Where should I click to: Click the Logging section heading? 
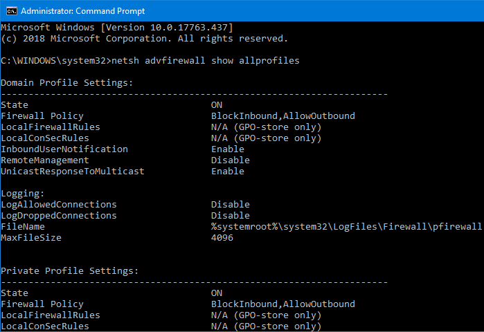pyautogui.click(x=23, y=194)
